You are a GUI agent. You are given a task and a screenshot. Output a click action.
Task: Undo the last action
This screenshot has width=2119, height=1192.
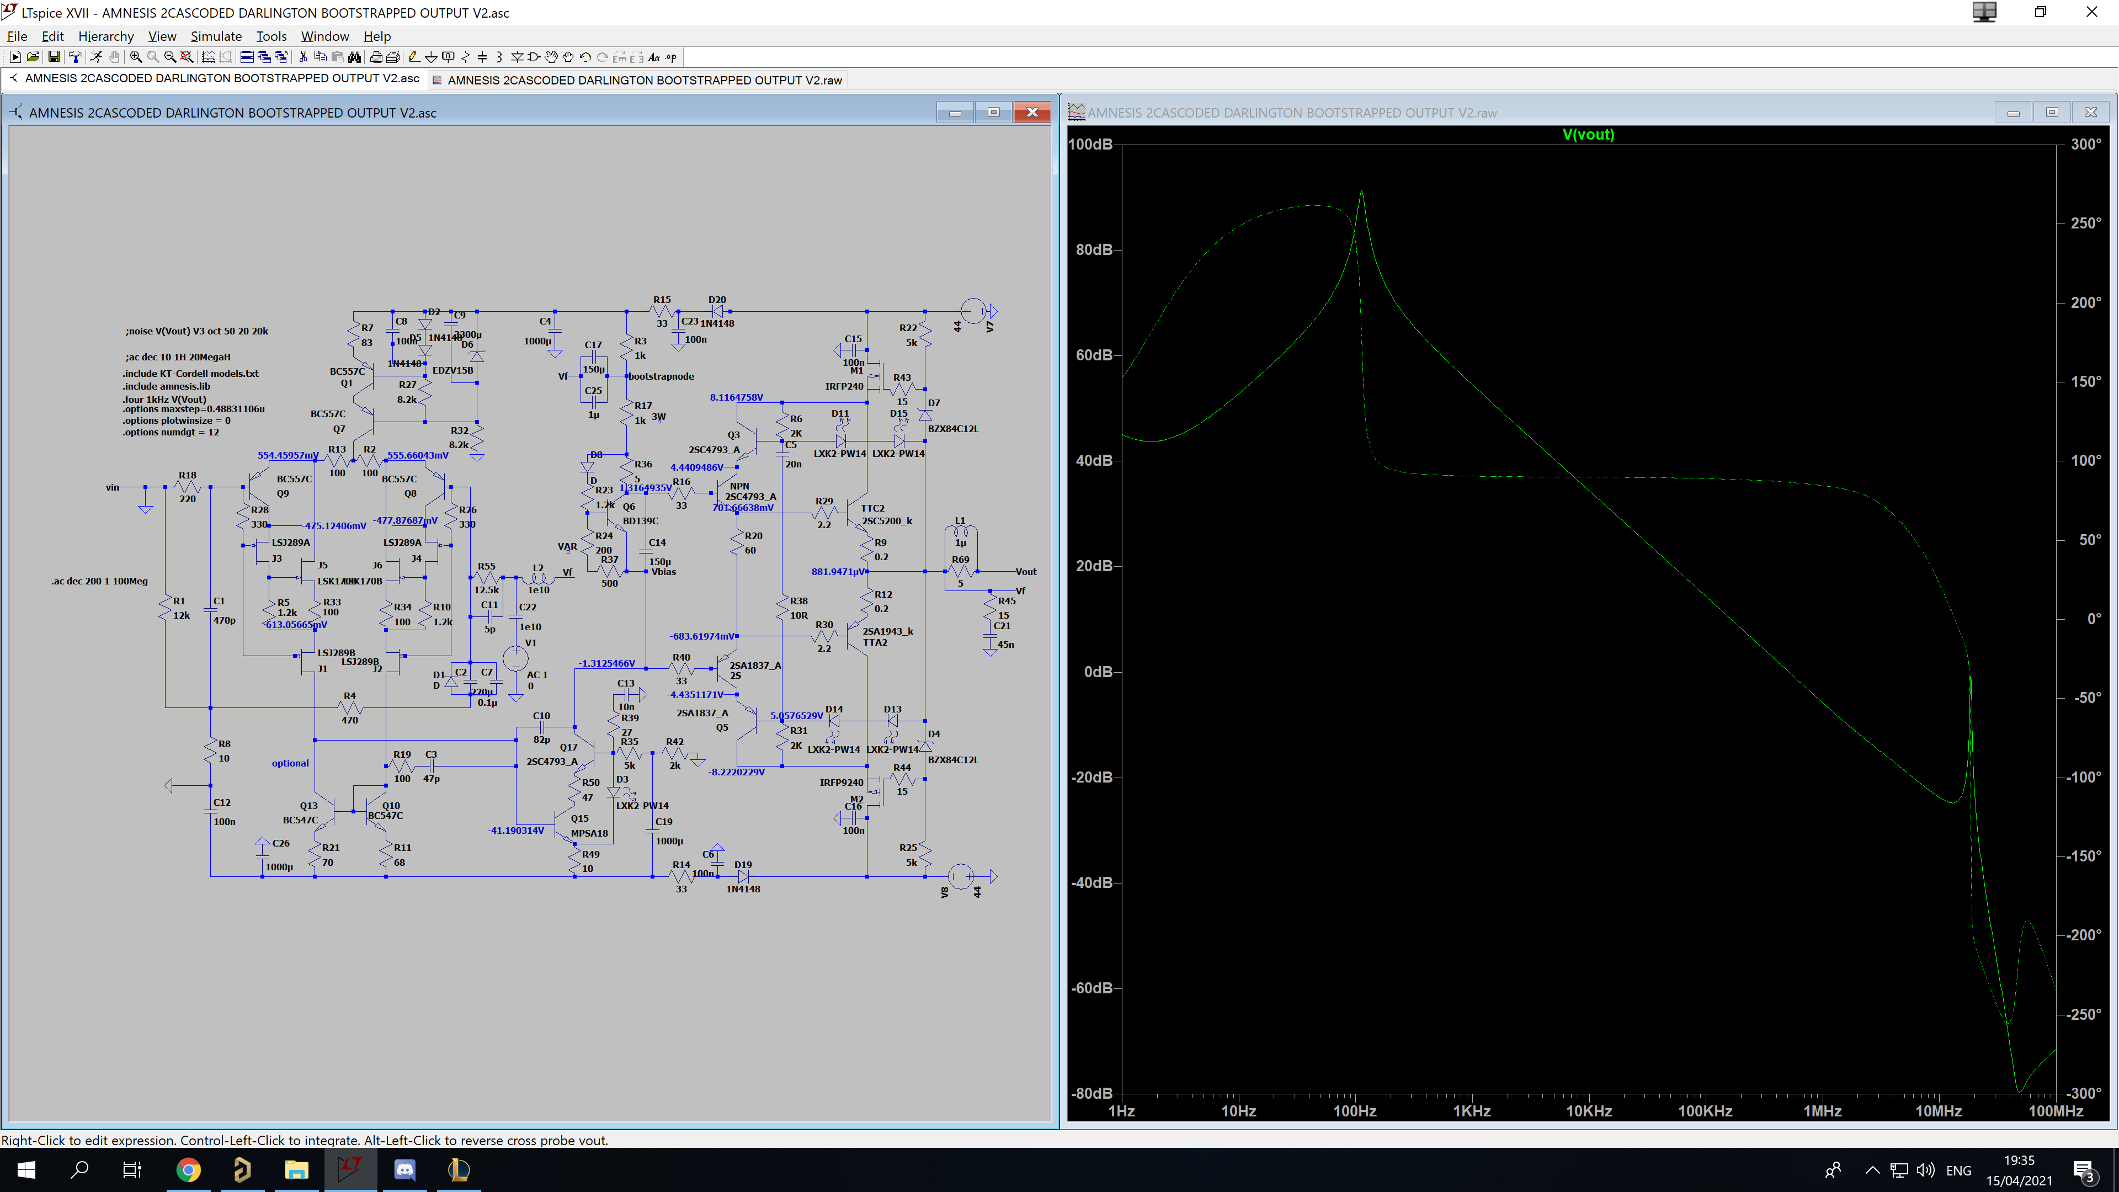[585, 57]
